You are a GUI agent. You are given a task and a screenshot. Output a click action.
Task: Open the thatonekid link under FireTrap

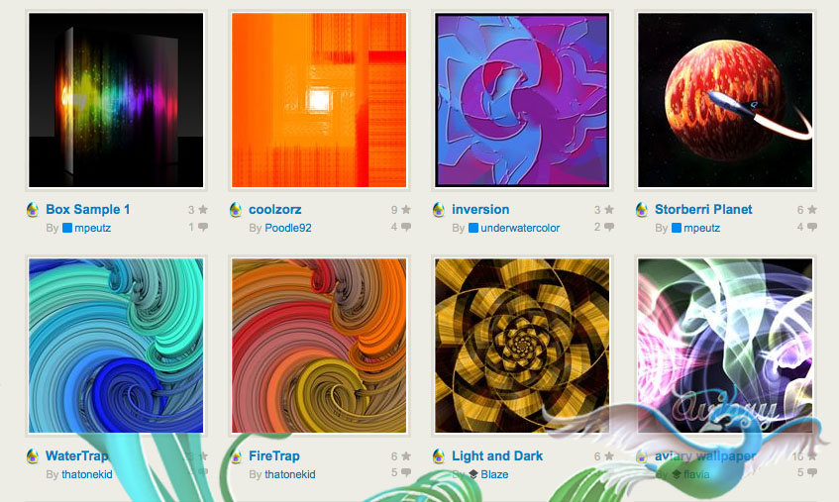[290, 474]
